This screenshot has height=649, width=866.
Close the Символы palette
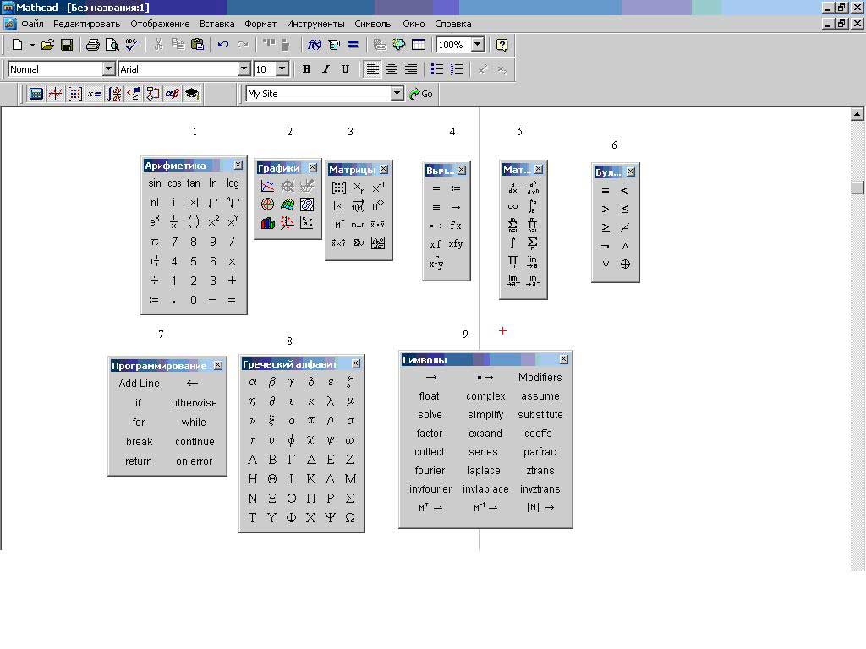click(x=563, y=359)
